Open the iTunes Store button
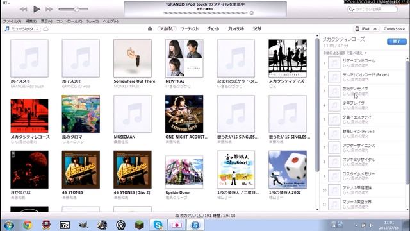The image size is (410, 231). [394, 29]
